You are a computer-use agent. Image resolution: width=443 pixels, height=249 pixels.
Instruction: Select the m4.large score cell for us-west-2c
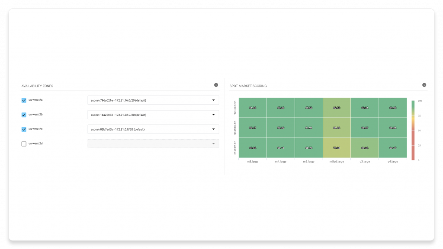280,148
